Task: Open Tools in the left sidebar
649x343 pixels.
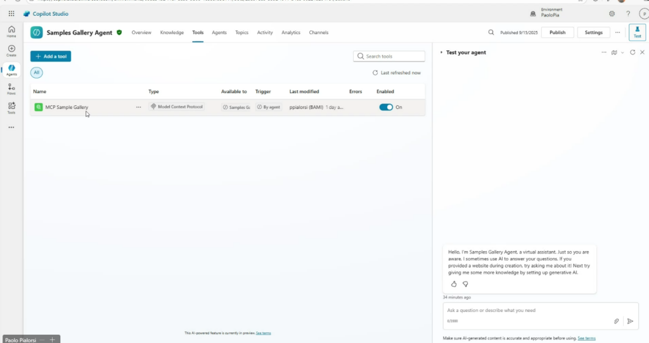Action: 11,108
